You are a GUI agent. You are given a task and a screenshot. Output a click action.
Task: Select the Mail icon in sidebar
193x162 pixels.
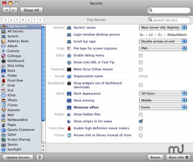tap(3, 115)
